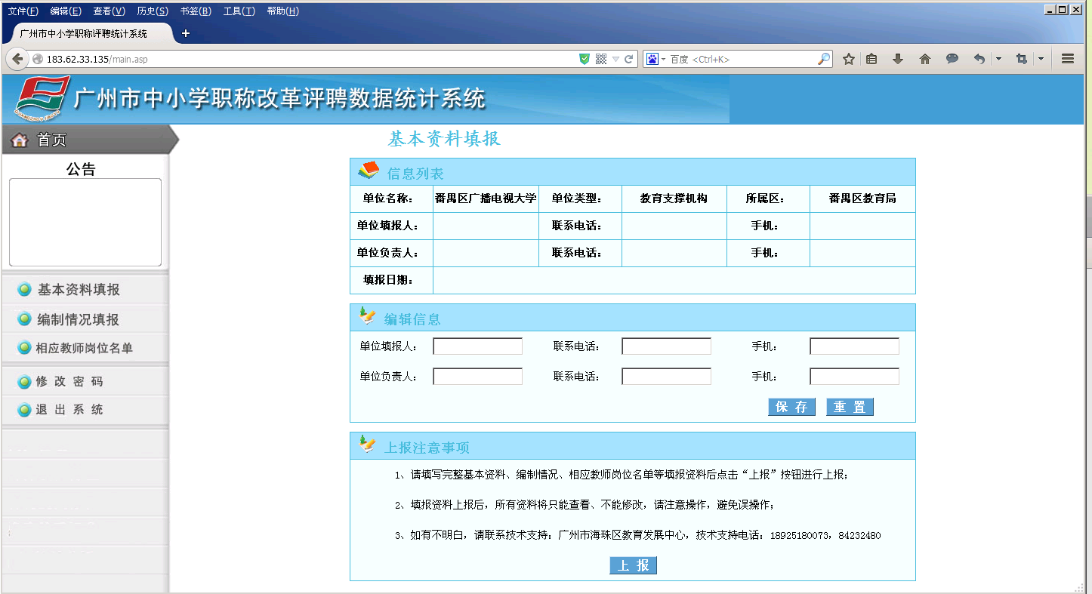1092x594 pixels.
Task: Open 编制情况填报 in the sidebar
Action: coord(79,320)
